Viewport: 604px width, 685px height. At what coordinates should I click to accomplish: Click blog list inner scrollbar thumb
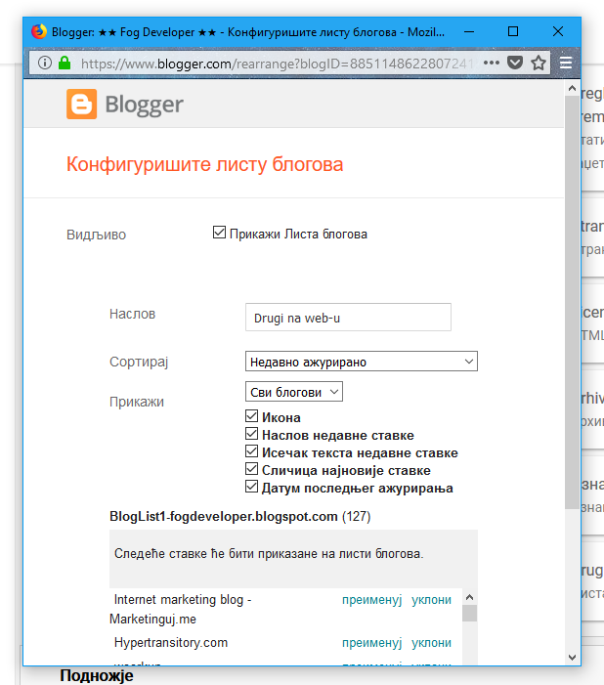tap(470, 614)
